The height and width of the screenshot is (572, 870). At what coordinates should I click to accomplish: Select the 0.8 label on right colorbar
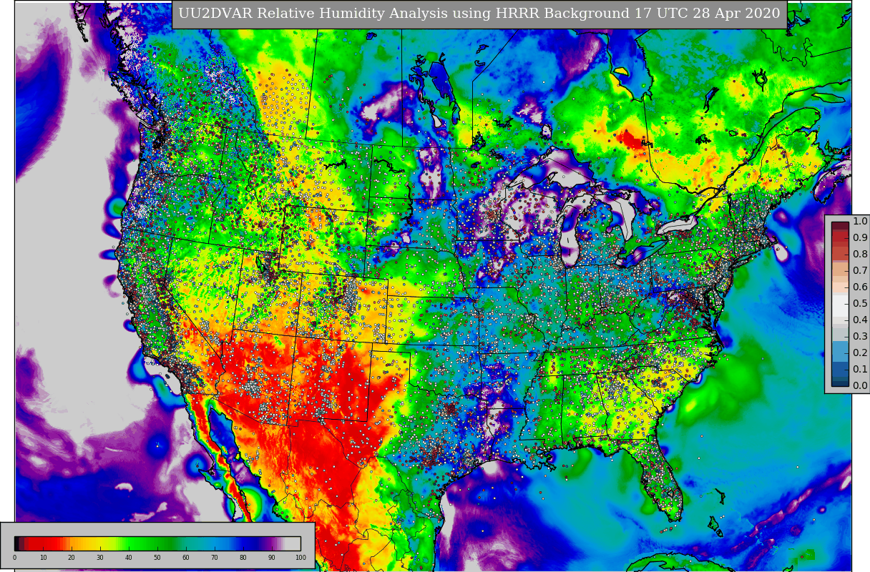tap(860, 255)
